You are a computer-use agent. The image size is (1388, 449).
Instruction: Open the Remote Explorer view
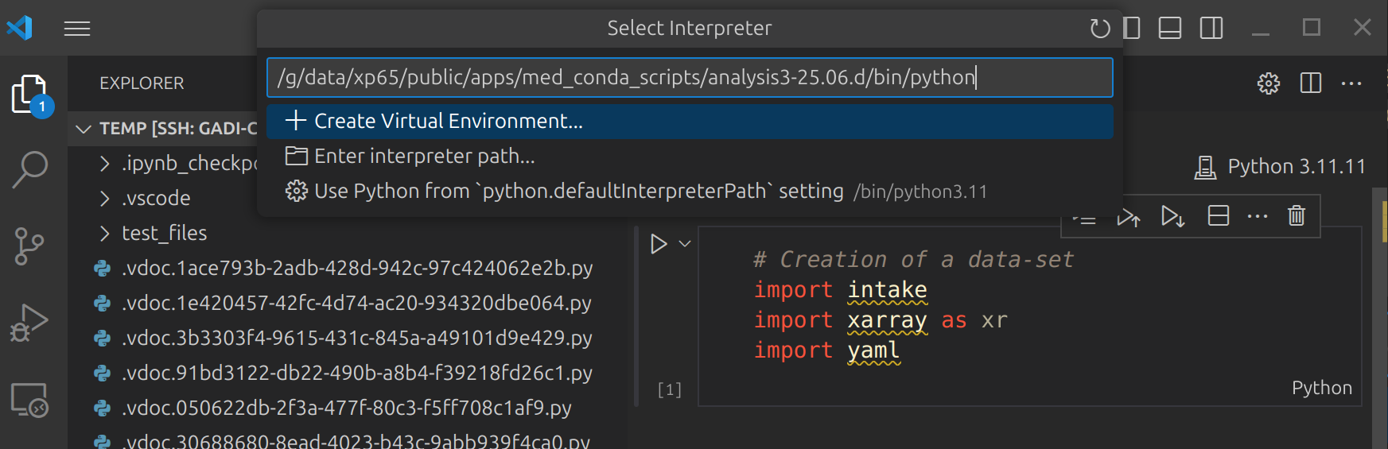30,400
